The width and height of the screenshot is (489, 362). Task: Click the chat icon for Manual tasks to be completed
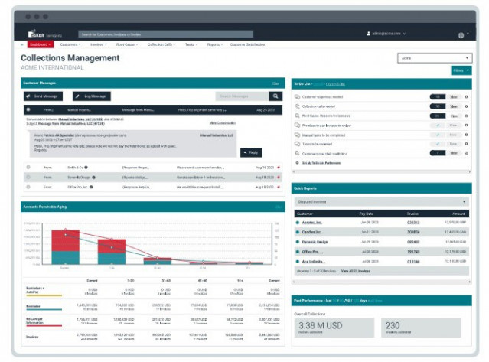tap(297, 135)
